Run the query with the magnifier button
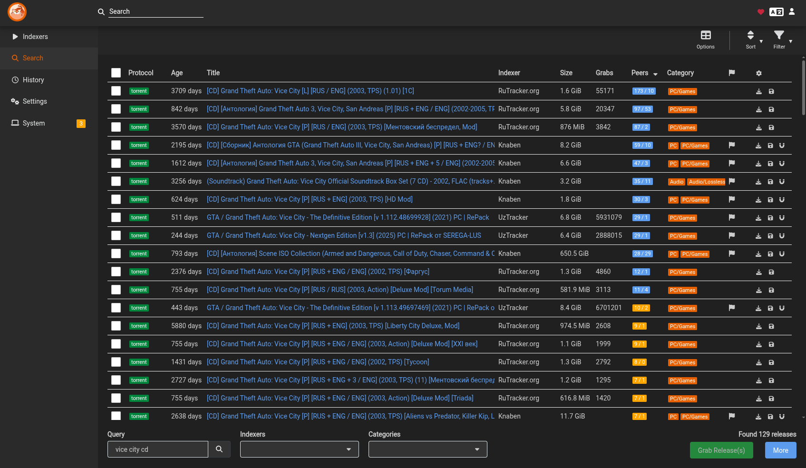 219,449
